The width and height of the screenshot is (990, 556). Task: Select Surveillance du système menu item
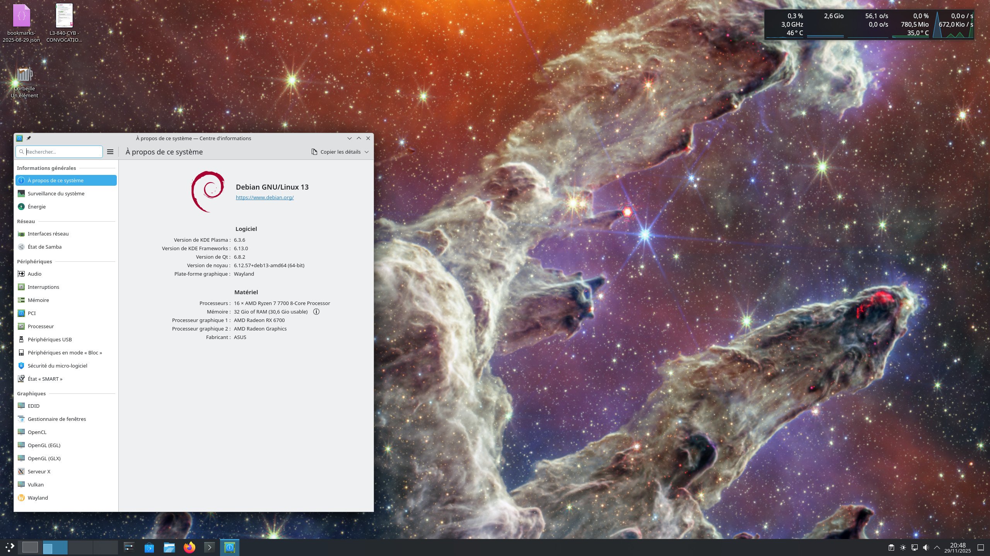(x=56, y=193)
